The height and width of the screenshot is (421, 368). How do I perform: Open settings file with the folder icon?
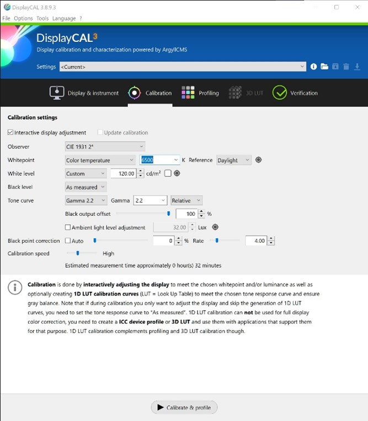(x=324, y=67)
